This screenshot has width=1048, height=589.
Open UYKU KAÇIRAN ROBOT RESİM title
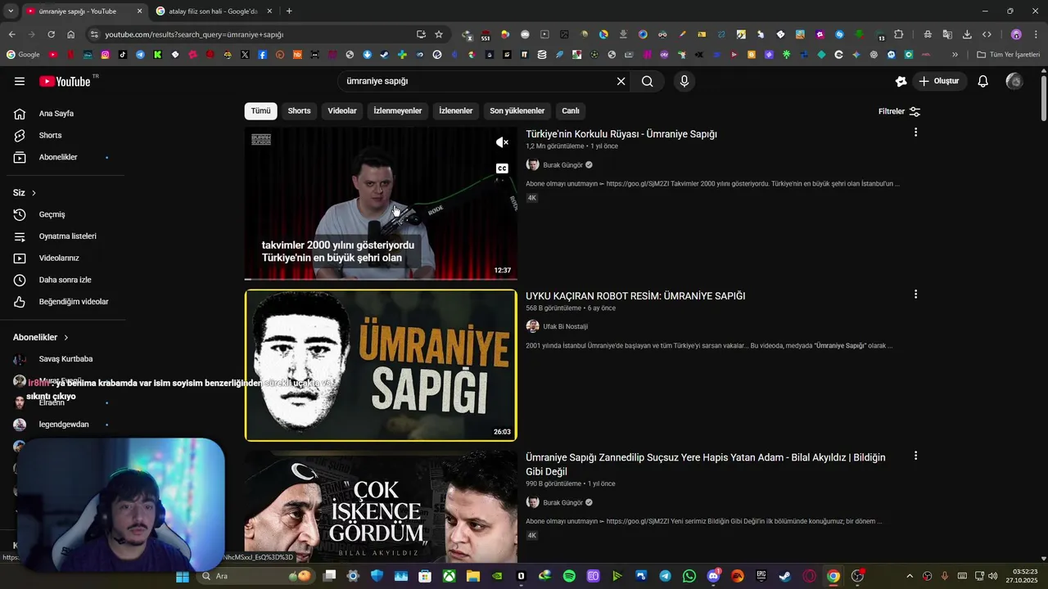point(635,296)
